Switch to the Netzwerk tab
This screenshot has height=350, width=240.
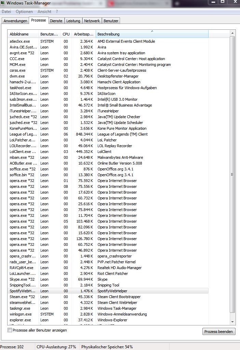coord(92,21)
